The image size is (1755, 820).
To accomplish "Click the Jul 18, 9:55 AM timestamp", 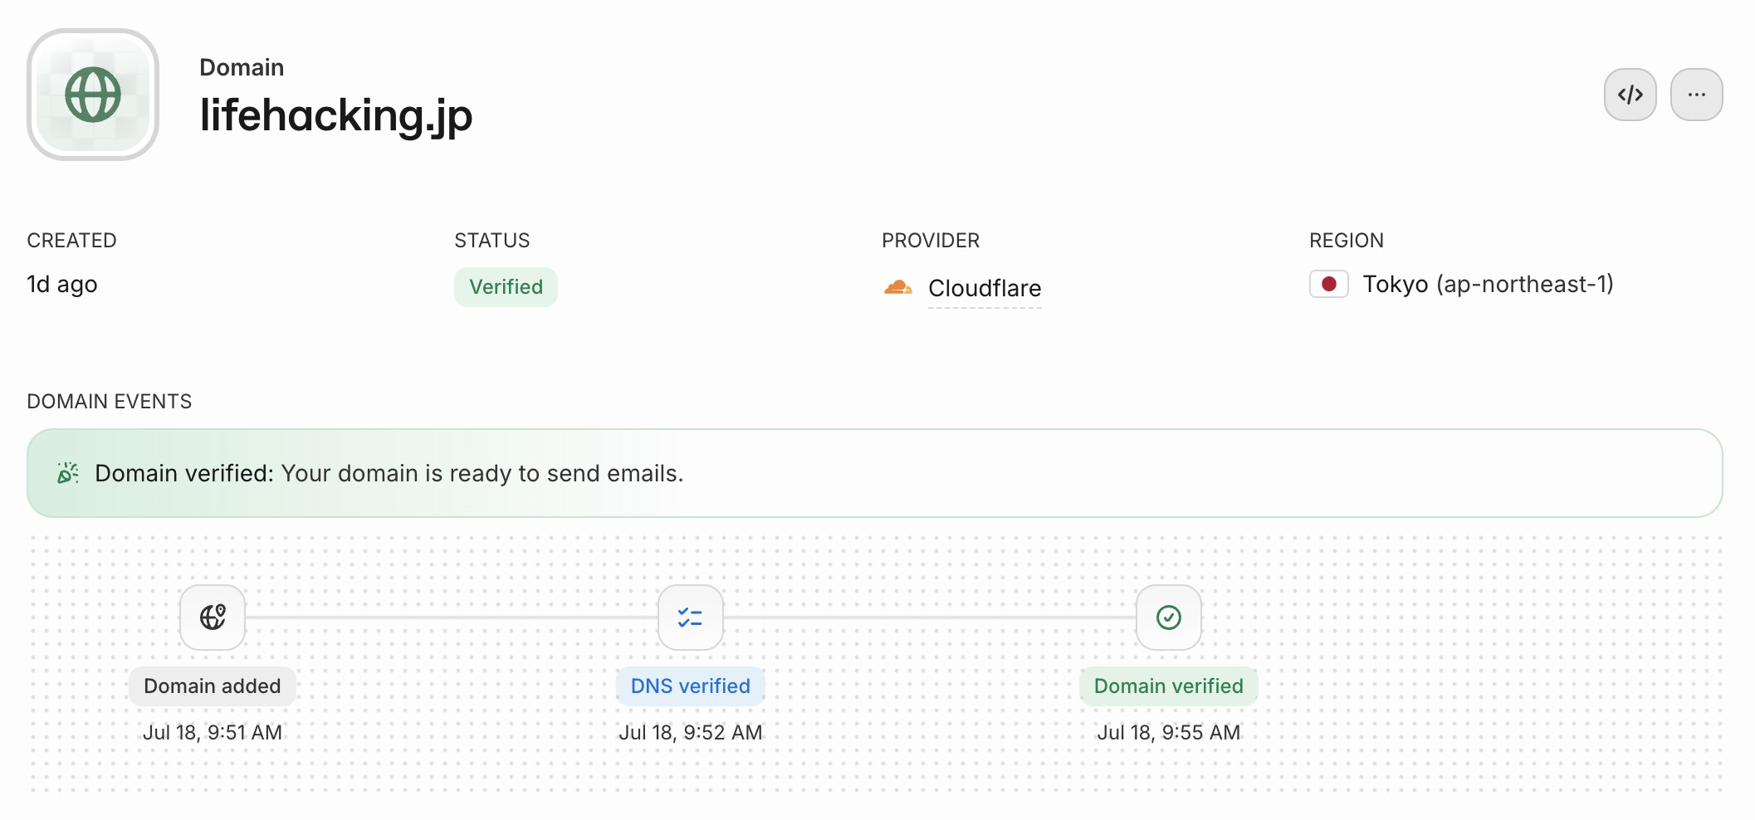I will pyautogui.click(x=1168, y=732).
